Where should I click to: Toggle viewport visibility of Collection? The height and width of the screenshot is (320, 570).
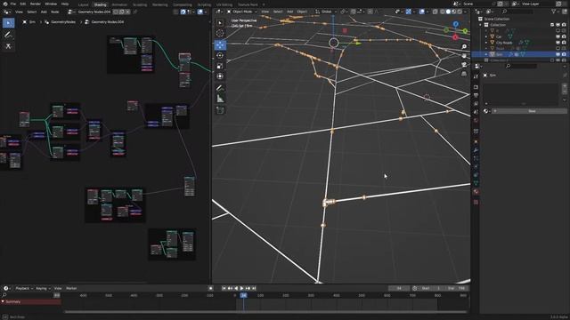pyautogui.click(x=558, y=25)
